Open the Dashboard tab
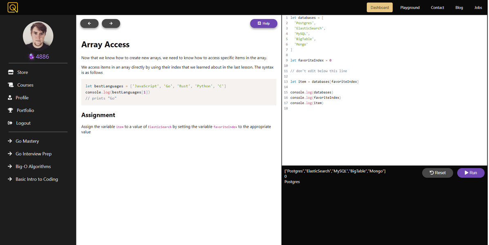The image size is (489, 245). point(380,7)
